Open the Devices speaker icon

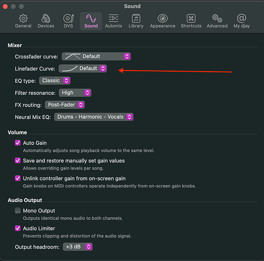(46, 18)
